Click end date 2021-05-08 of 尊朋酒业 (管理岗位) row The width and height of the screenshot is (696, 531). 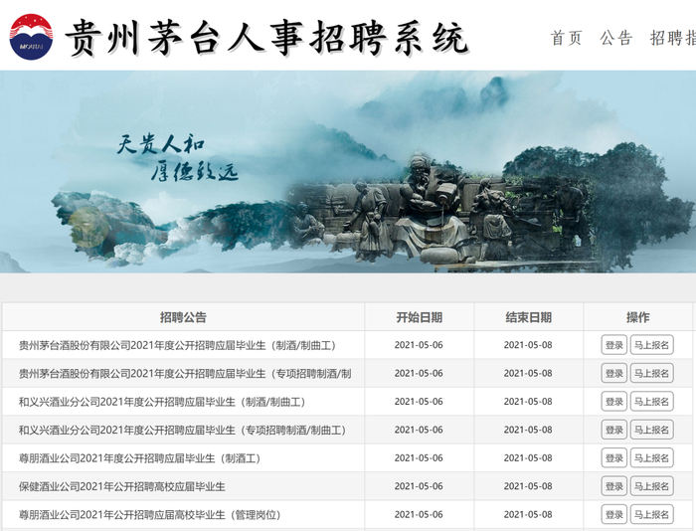pos(528,514)
